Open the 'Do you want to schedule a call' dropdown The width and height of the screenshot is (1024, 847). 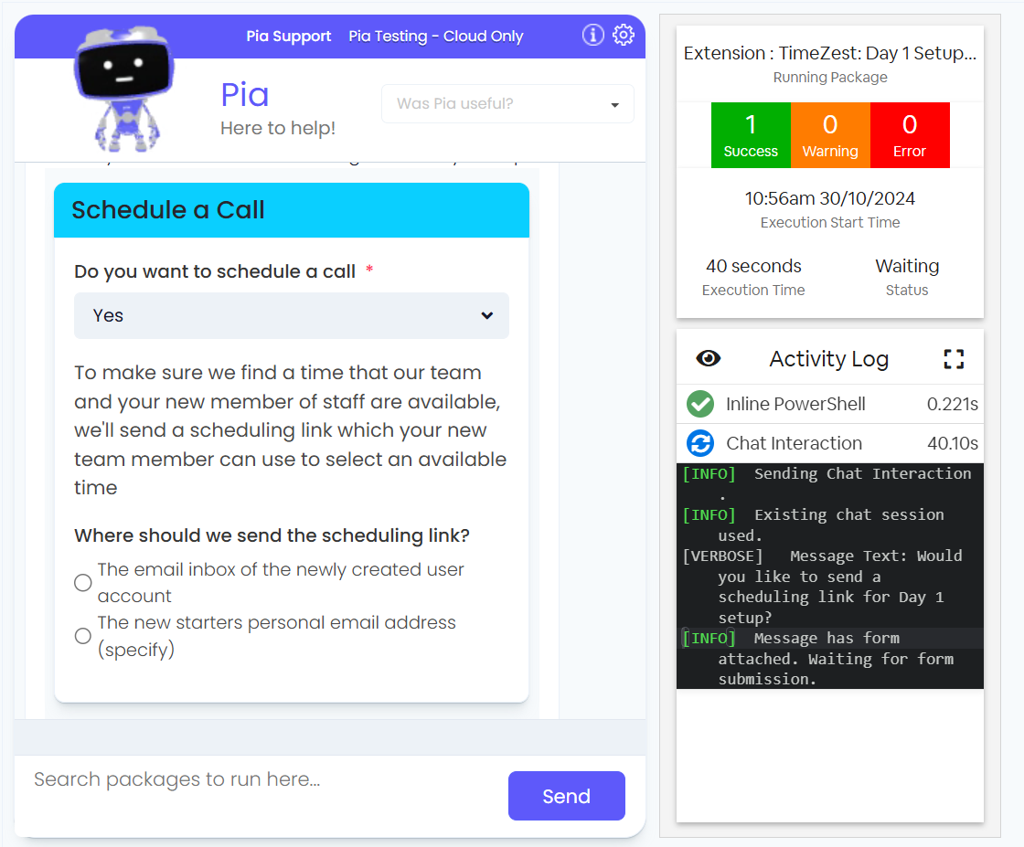point(292,315)
